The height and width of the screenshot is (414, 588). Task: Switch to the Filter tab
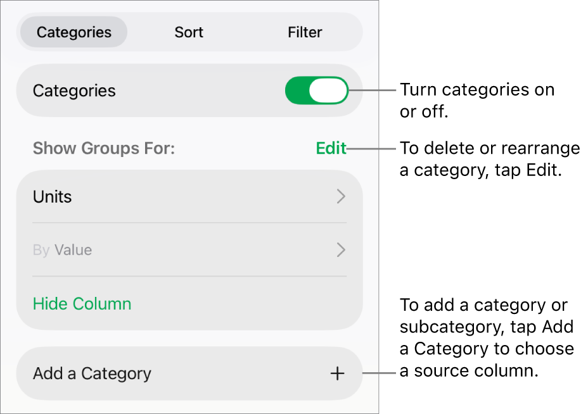pyautogui.click(x=304, y=32)
